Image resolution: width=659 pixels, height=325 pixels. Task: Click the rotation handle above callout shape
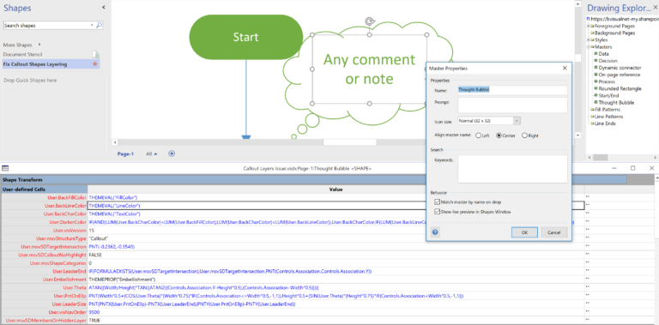[369, 21]
